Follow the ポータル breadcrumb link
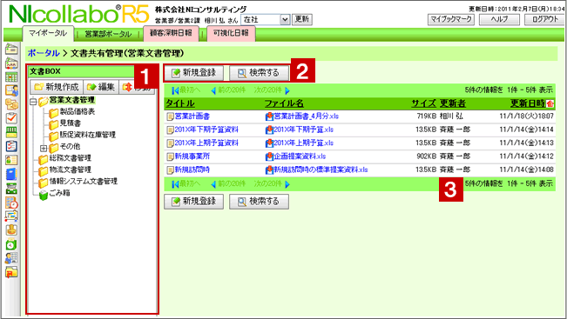This screenshot has height=319, width=567. coord(44,53)
